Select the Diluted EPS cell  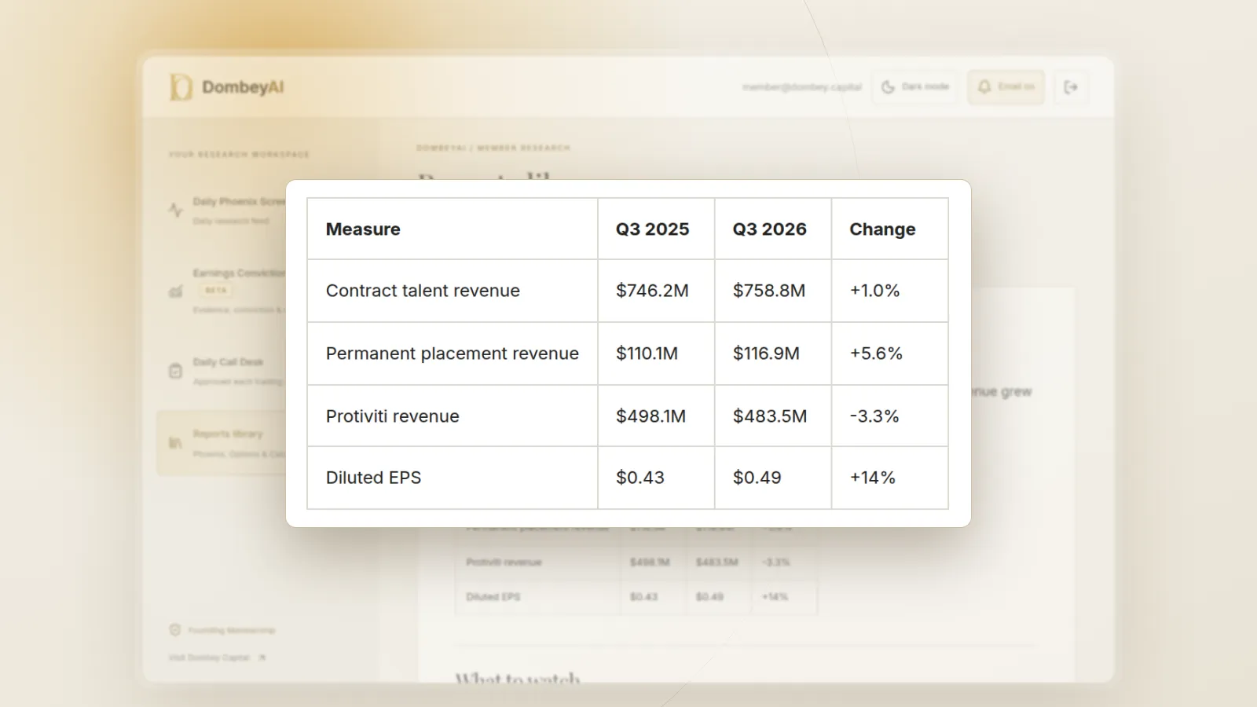(453, 478)
